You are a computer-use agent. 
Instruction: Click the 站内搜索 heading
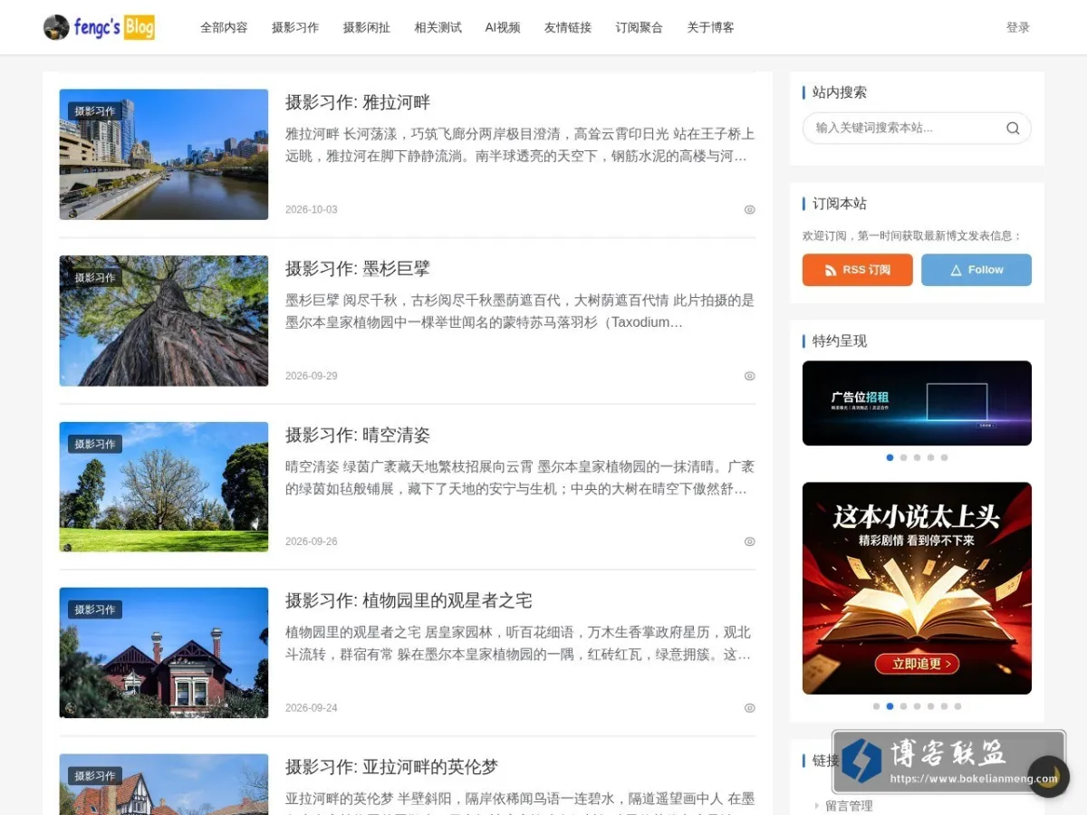[x=840, y=92]
